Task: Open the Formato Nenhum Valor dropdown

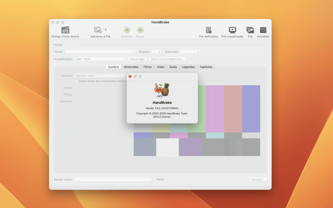Action: (x=101, y=76)
